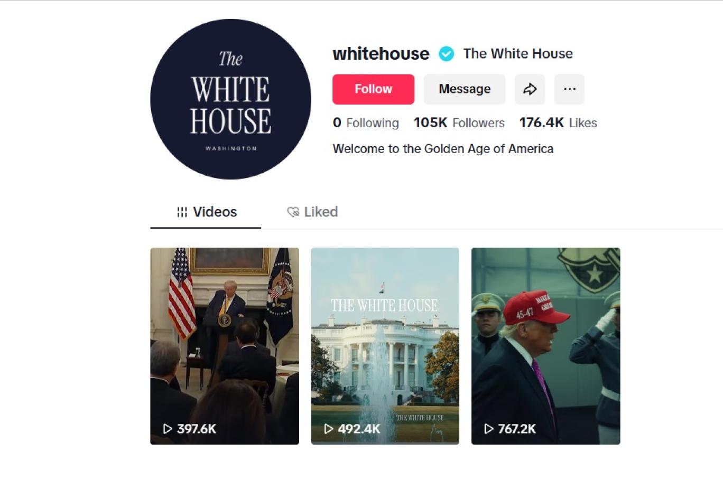The height and width of the screenshot is (481, 723).
Task: View the 105K Followers list
Action: 459,123
